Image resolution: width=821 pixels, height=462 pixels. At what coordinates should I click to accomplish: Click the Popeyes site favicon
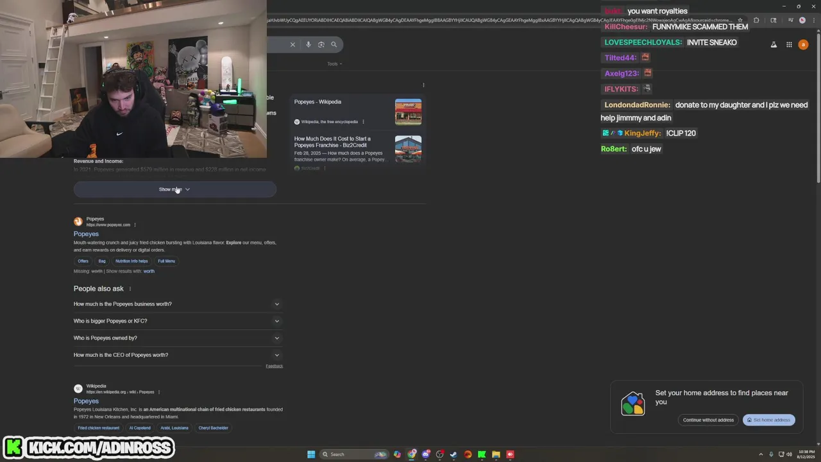[x=78, y=221]
